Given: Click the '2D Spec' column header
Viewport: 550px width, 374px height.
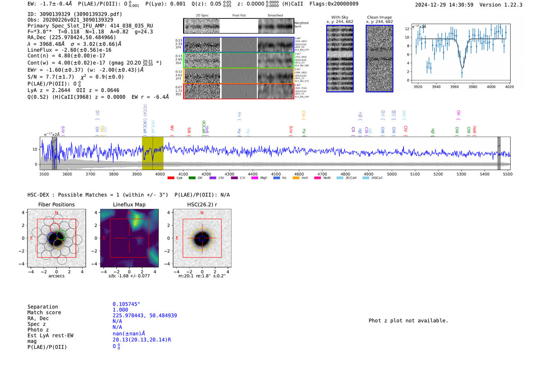Looking at the screenshot, I should coord(202,15).
